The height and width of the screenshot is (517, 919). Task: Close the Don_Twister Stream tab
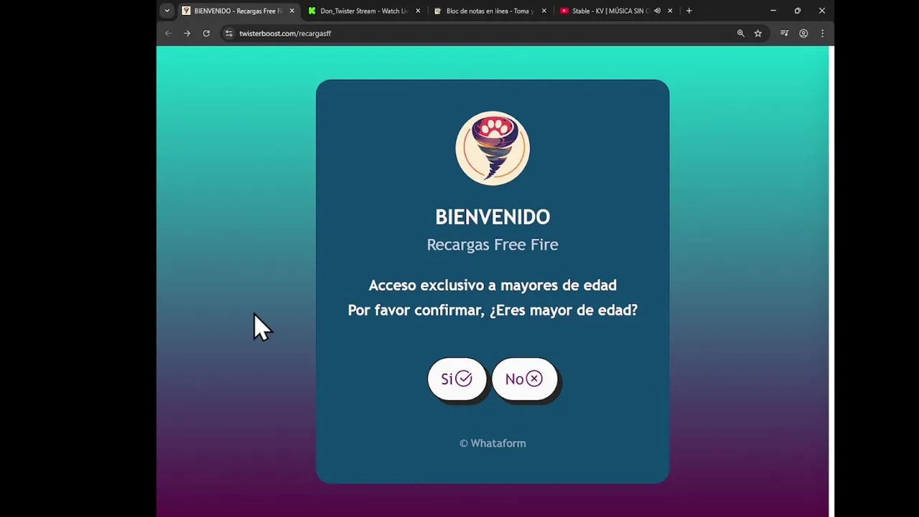pyautogui.click(x=418, y=11)
